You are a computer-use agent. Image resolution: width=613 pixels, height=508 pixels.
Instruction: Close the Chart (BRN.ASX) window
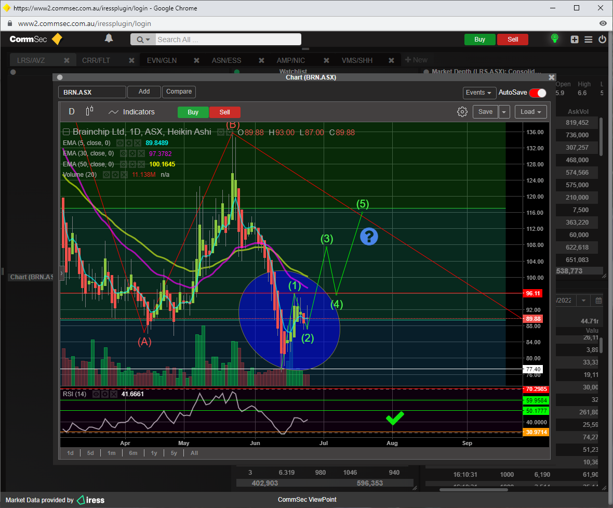(552, 77)
